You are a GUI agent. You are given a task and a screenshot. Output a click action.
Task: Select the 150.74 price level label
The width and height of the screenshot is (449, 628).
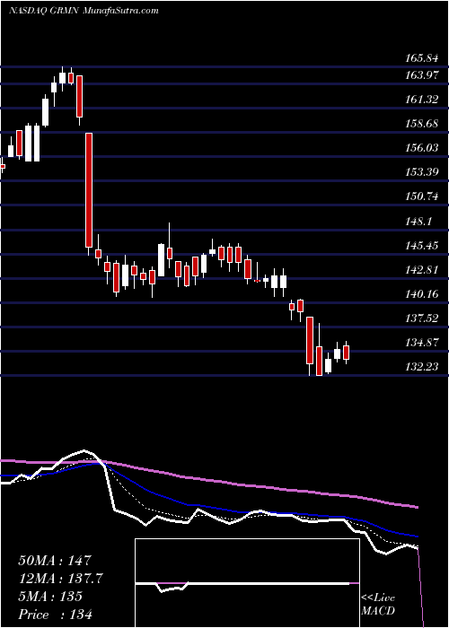pyautogui.click(x=420, y=196)
